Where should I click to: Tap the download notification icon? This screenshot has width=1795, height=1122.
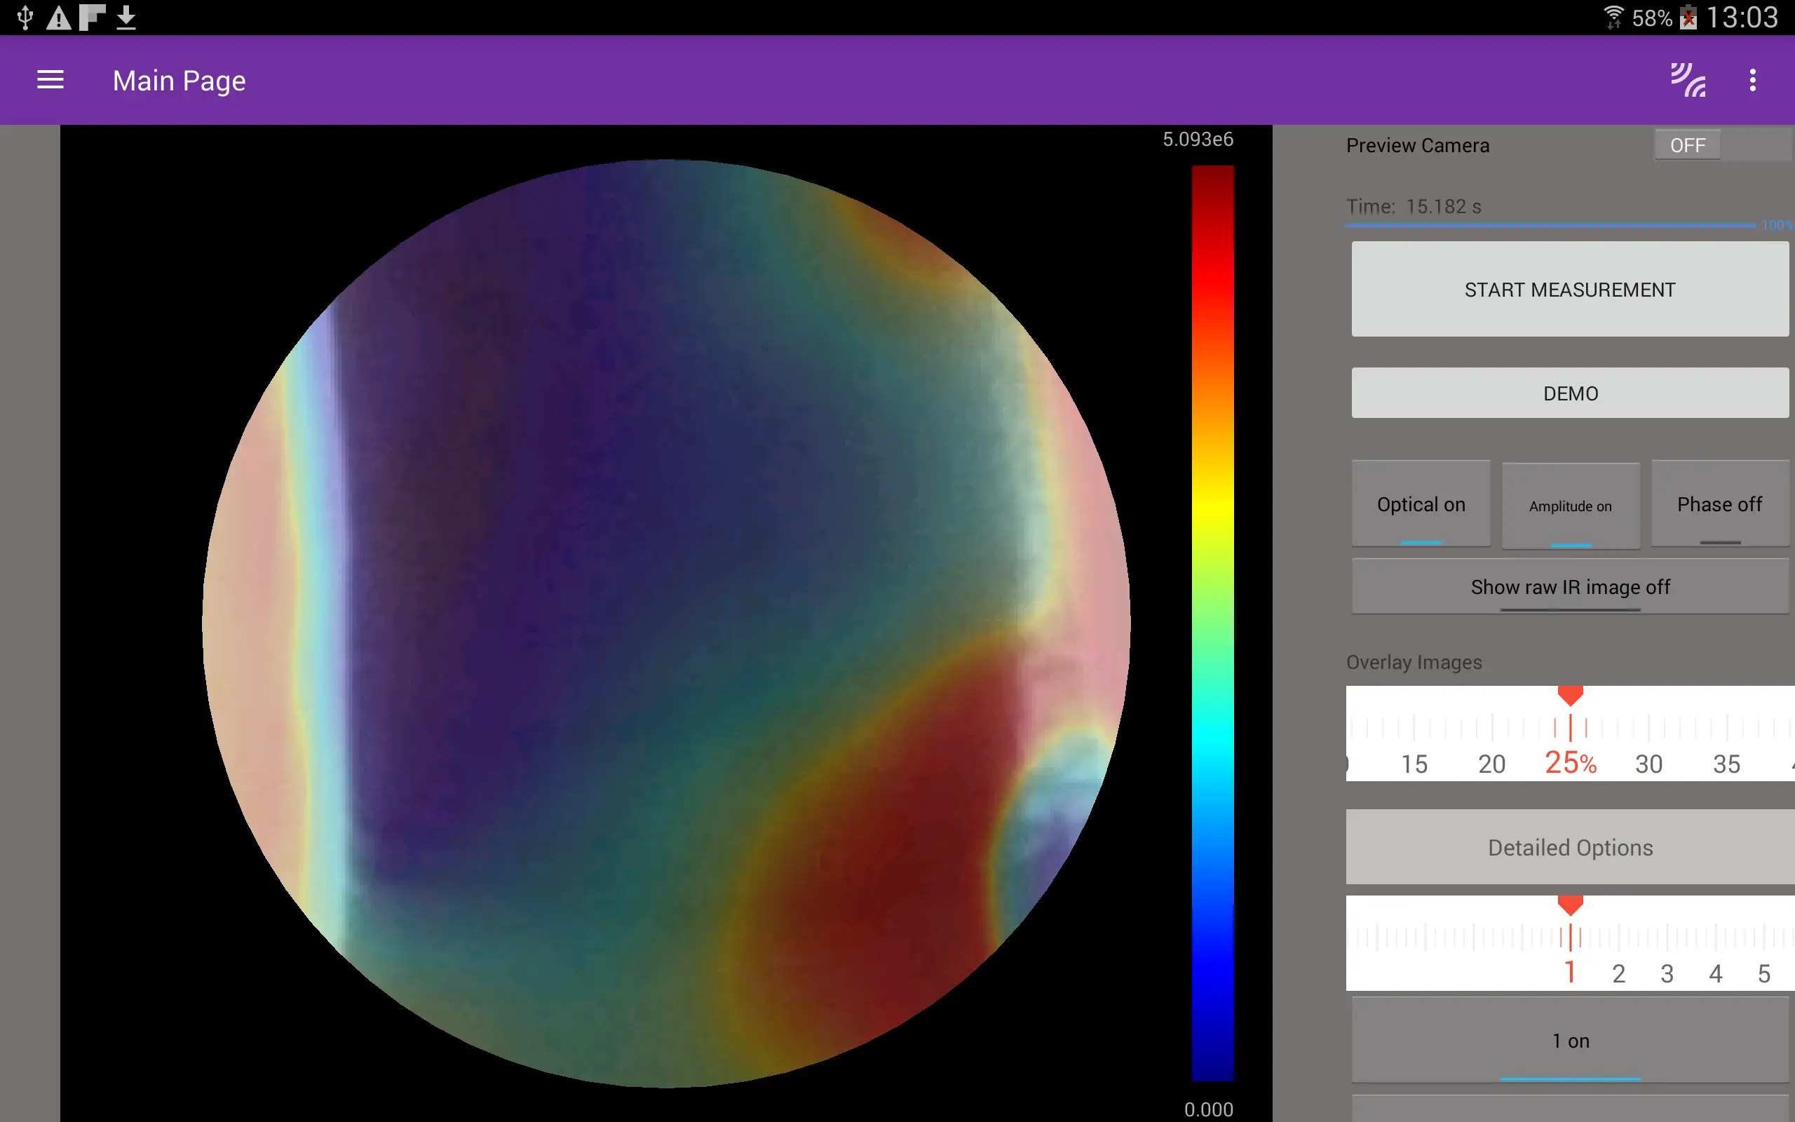pyautogui.click(x=126, y=17)
